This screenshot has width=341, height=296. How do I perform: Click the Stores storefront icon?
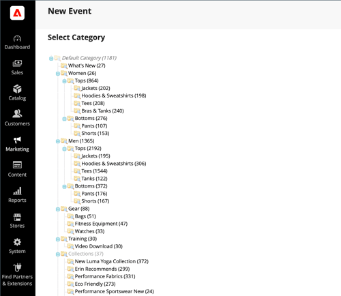pos(17,217)
